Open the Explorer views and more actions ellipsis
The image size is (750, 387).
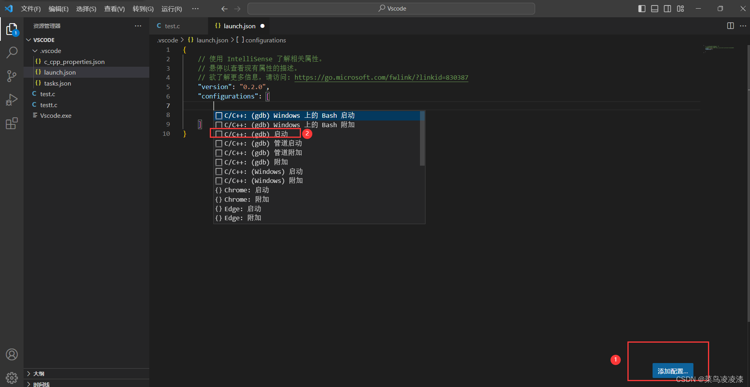(x=138, y=26)
